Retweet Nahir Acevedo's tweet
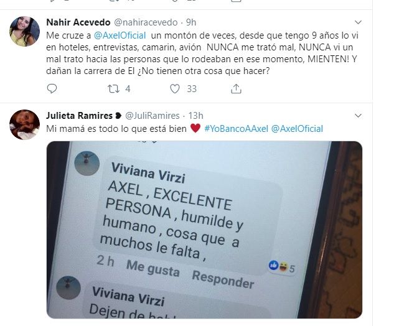This screenshot has width=394, height=326. (113, 89)
